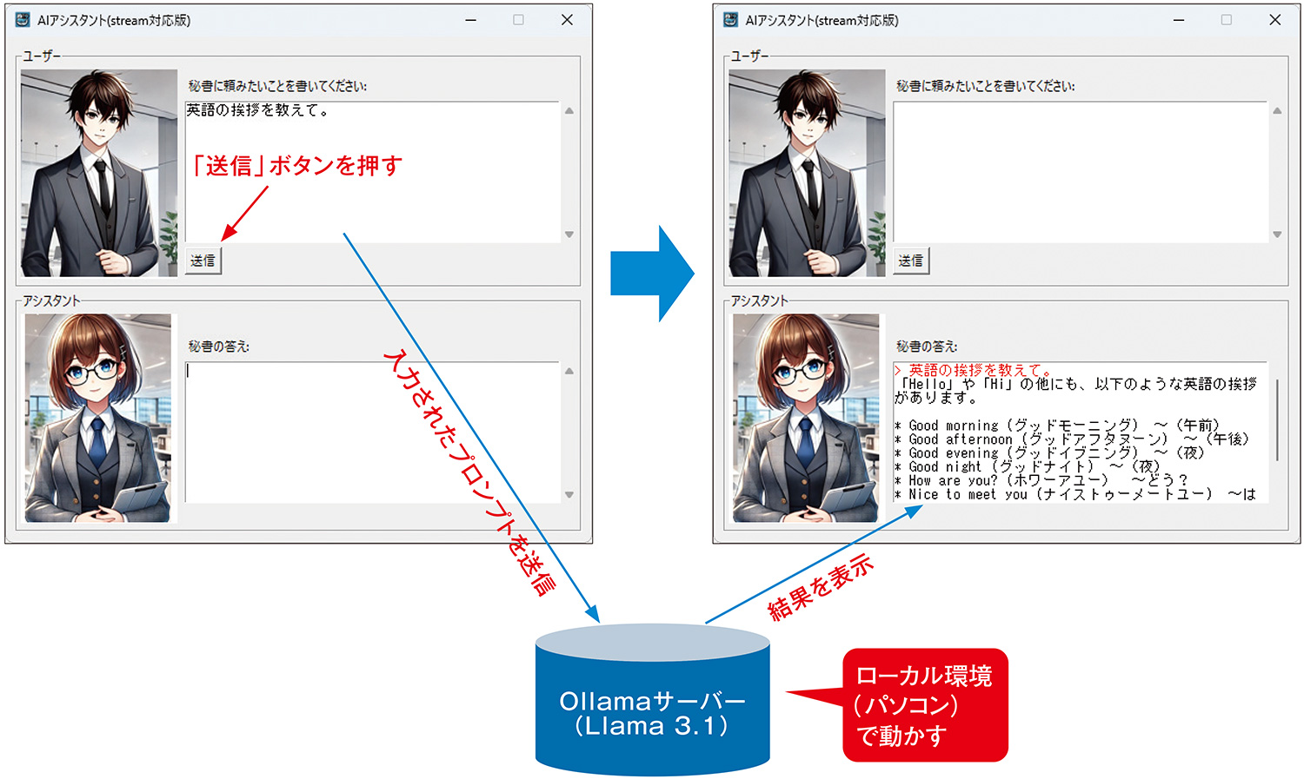The image size is (1304, 779).
Task: Click the secretary avatar in the left アシスタント panel
Action: tap(97, 415)
